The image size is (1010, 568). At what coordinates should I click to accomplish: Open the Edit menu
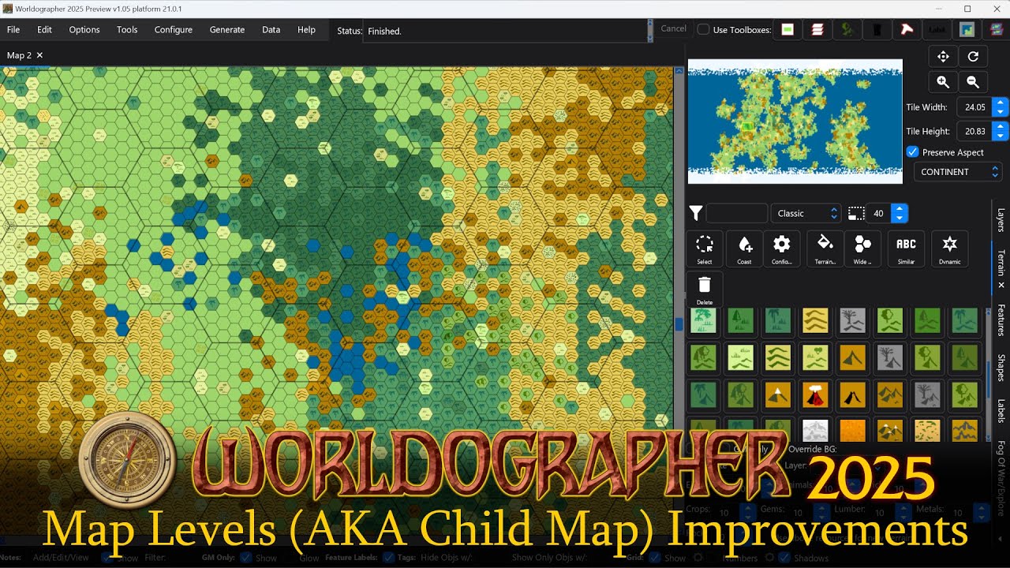pos(44,30)
